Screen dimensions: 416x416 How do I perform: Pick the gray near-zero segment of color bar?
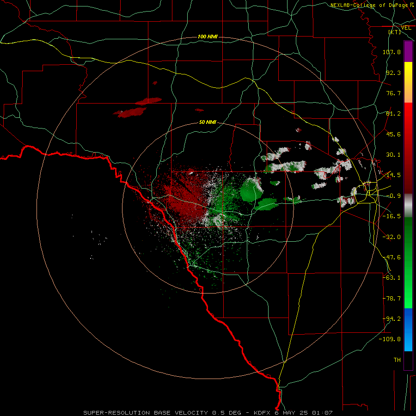(x=408, y=206)
